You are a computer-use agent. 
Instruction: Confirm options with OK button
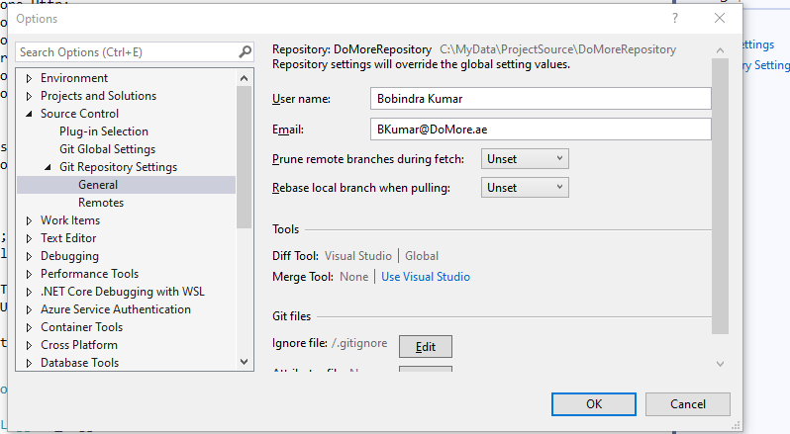pos(594,404)
